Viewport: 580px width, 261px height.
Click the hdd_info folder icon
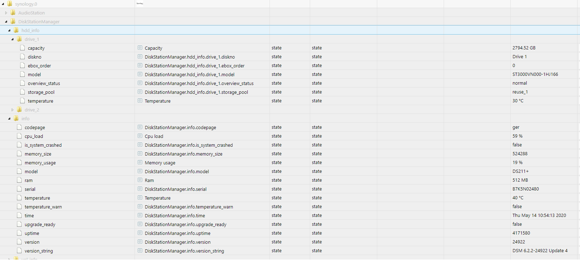[x=16, y=30]
